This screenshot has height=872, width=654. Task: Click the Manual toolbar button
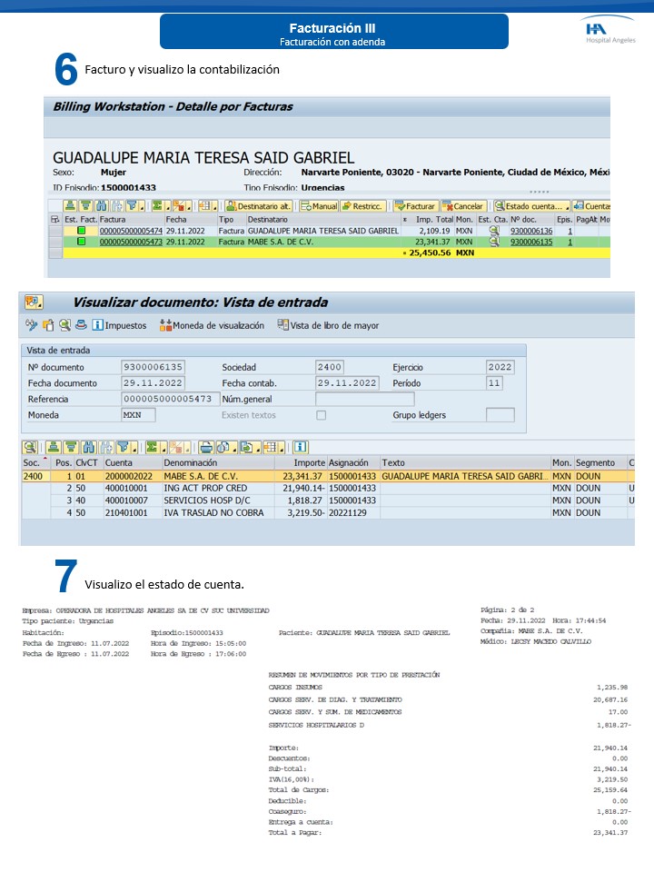[x=320, y=206]
